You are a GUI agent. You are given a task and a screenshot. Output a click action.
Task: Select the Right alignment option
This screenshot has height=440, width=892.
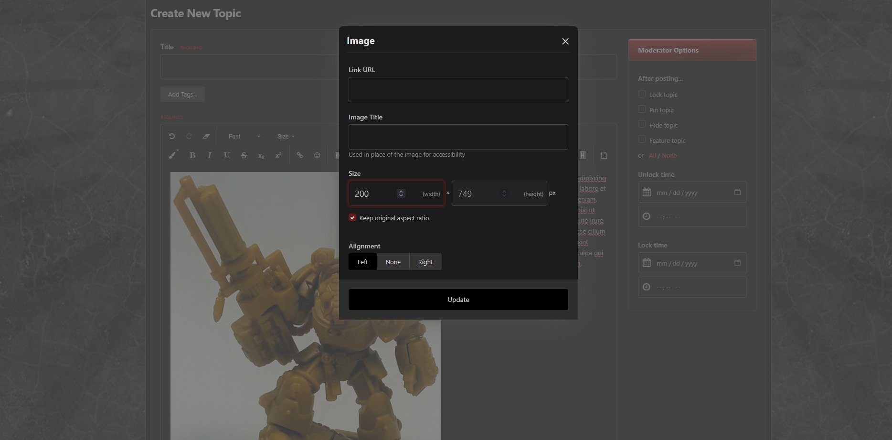tap(425, 262)
